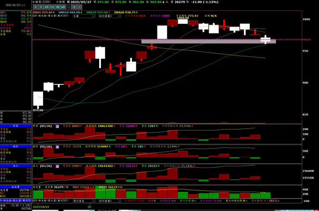
Task: Click the 18862380 foreign holdings value
Action: pyautogui.click(x=105, y=126)
